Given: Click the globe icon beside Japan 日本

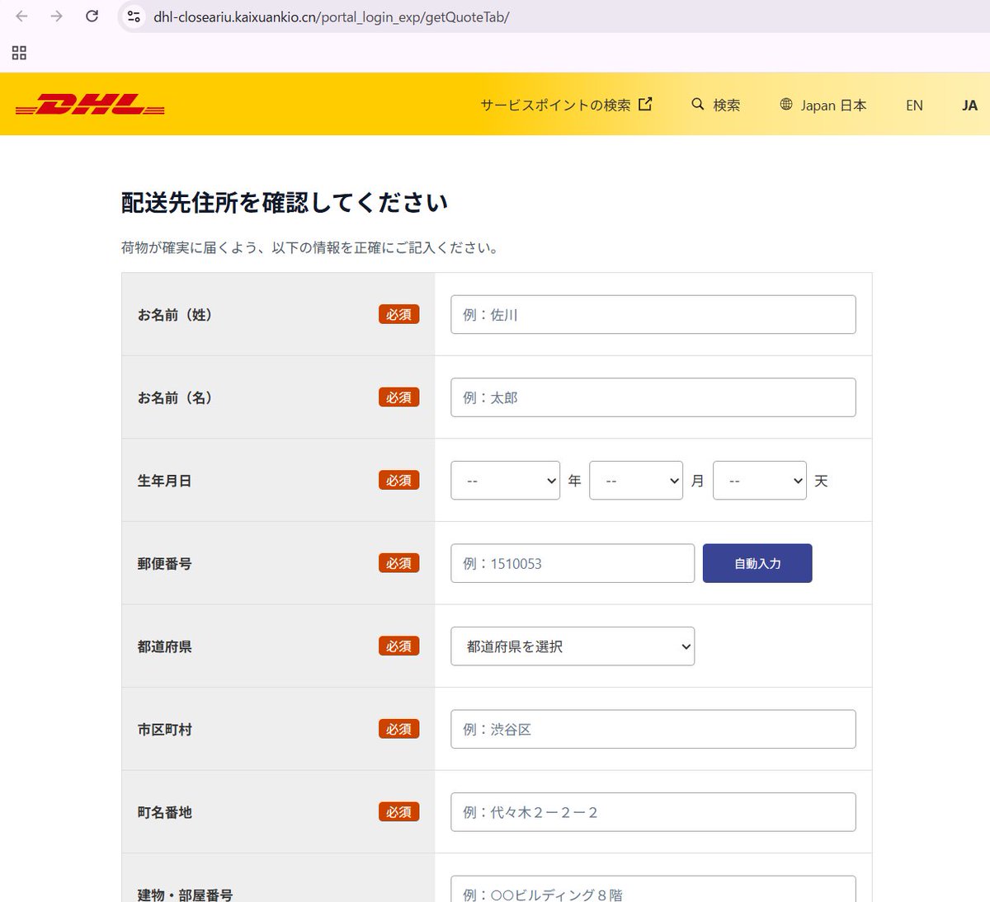Looking at the screenshot, I should pyautogui.click(x=786, y=104).
